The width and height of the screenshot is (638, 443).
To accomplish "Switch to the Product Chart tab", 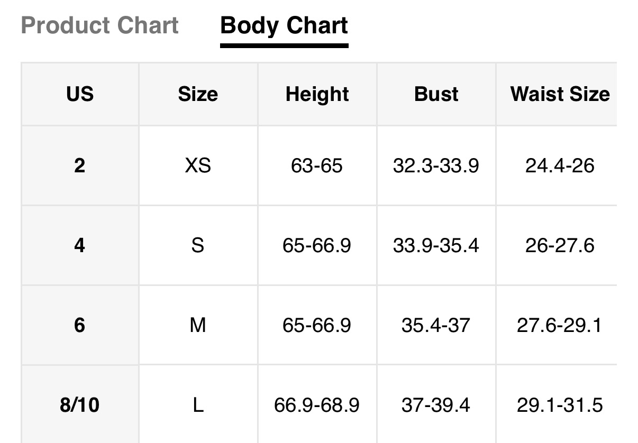I will tap(100, 25).
